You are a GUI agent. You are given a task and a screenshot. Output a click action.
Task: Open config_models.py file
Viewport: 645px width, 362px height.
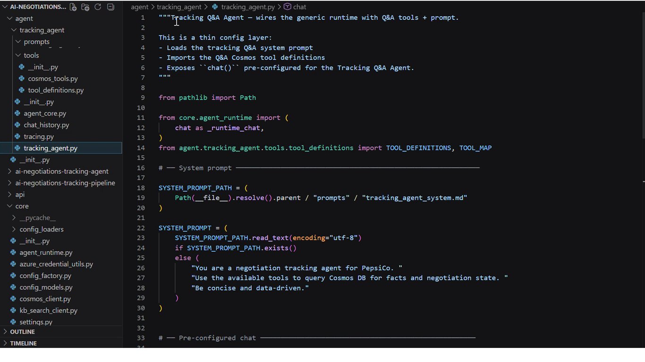point(46,287)
